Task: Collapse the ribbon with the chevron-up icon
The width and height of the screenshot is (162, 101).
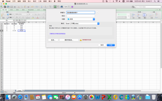Action: (x=157, y=10)
